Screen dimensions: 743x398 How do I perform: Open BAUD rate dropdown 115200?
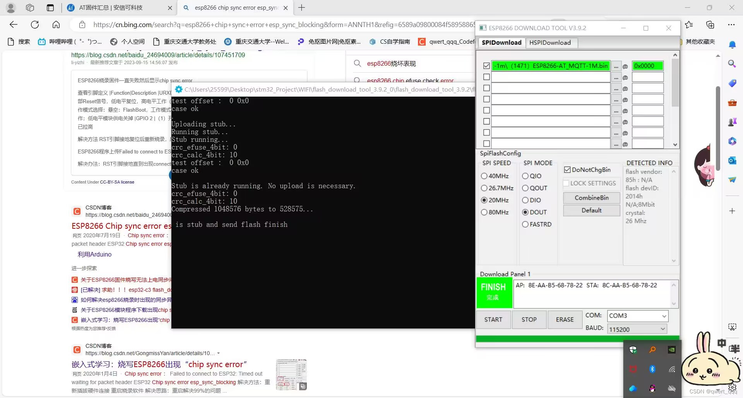pyautogui.click(x=637, y=329)
